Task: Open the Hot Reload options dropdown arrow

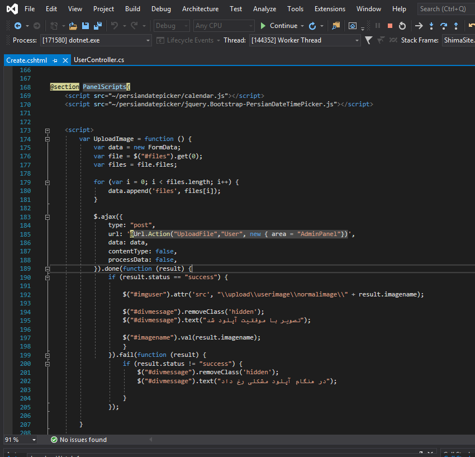Action: (322, 26)
